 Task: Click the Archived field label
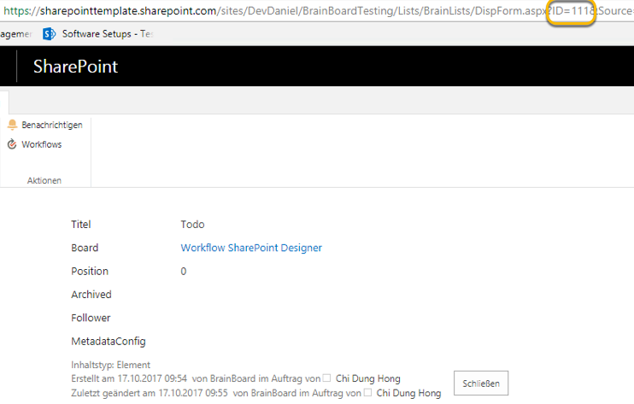pos(91,295)
